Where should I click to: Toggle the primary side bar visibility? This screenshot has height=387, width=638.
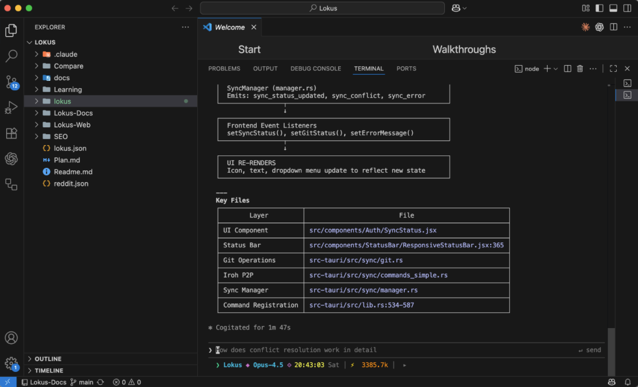tap(599, 8)
